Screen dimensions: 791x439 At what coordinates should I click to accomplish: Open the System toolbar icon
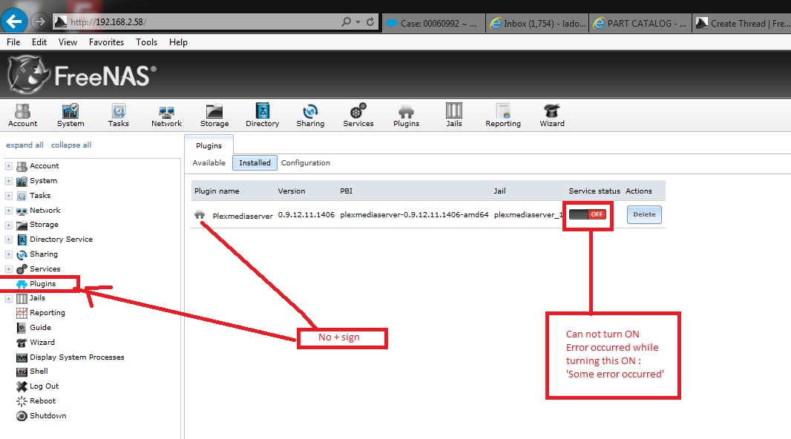tap(70, 116)
